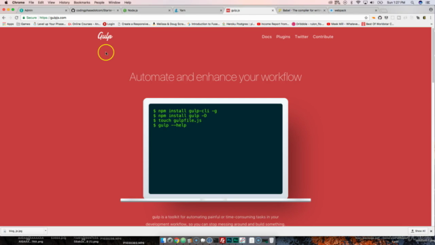Click the Wi-Fi status icon
The image size is (435, 245).
tap(358, 3)
